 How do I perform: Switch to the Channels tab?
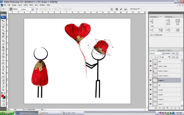click(x=161, y=51)
